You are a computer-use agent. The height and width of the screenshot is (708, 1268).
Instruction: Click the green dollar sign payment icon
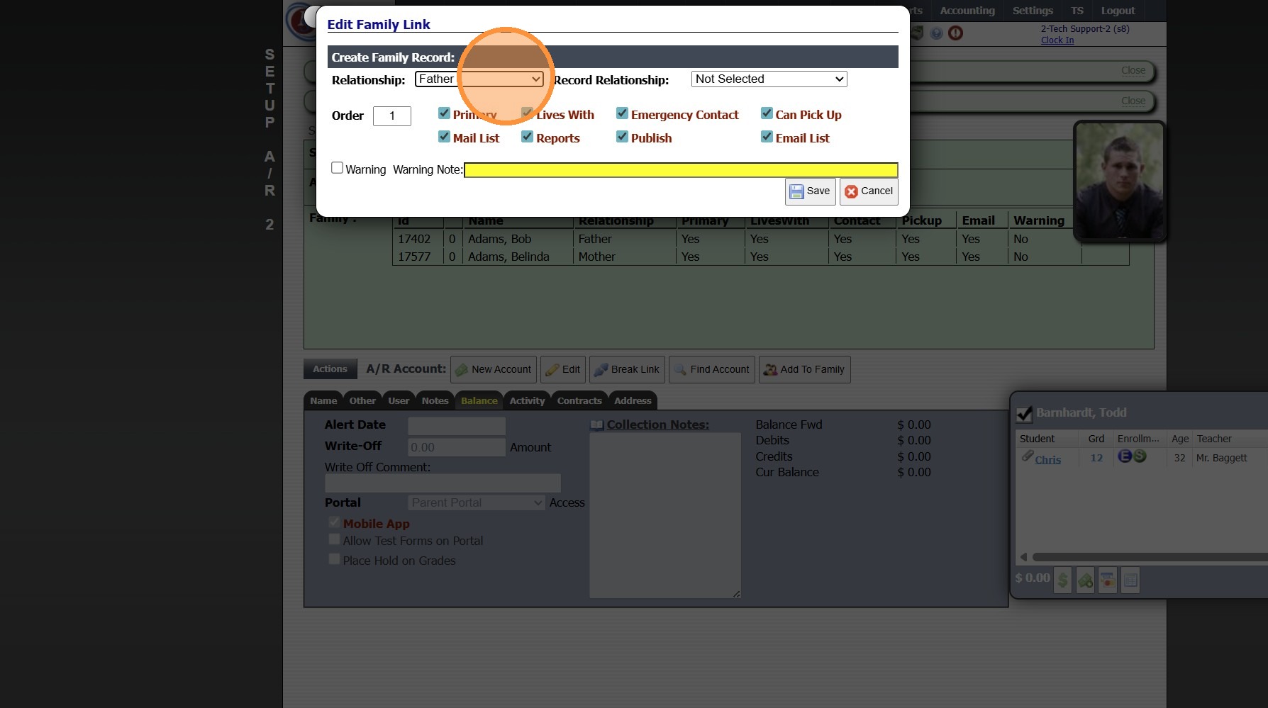(x=1062, y=580)
